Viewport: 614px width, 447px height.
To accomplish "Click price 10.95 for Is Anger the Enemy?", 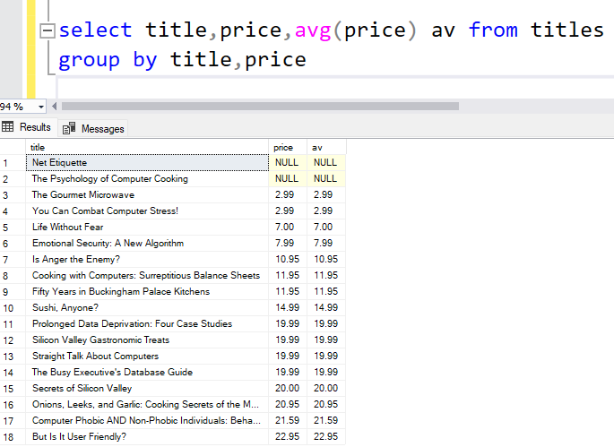I will tap(288, 259).
